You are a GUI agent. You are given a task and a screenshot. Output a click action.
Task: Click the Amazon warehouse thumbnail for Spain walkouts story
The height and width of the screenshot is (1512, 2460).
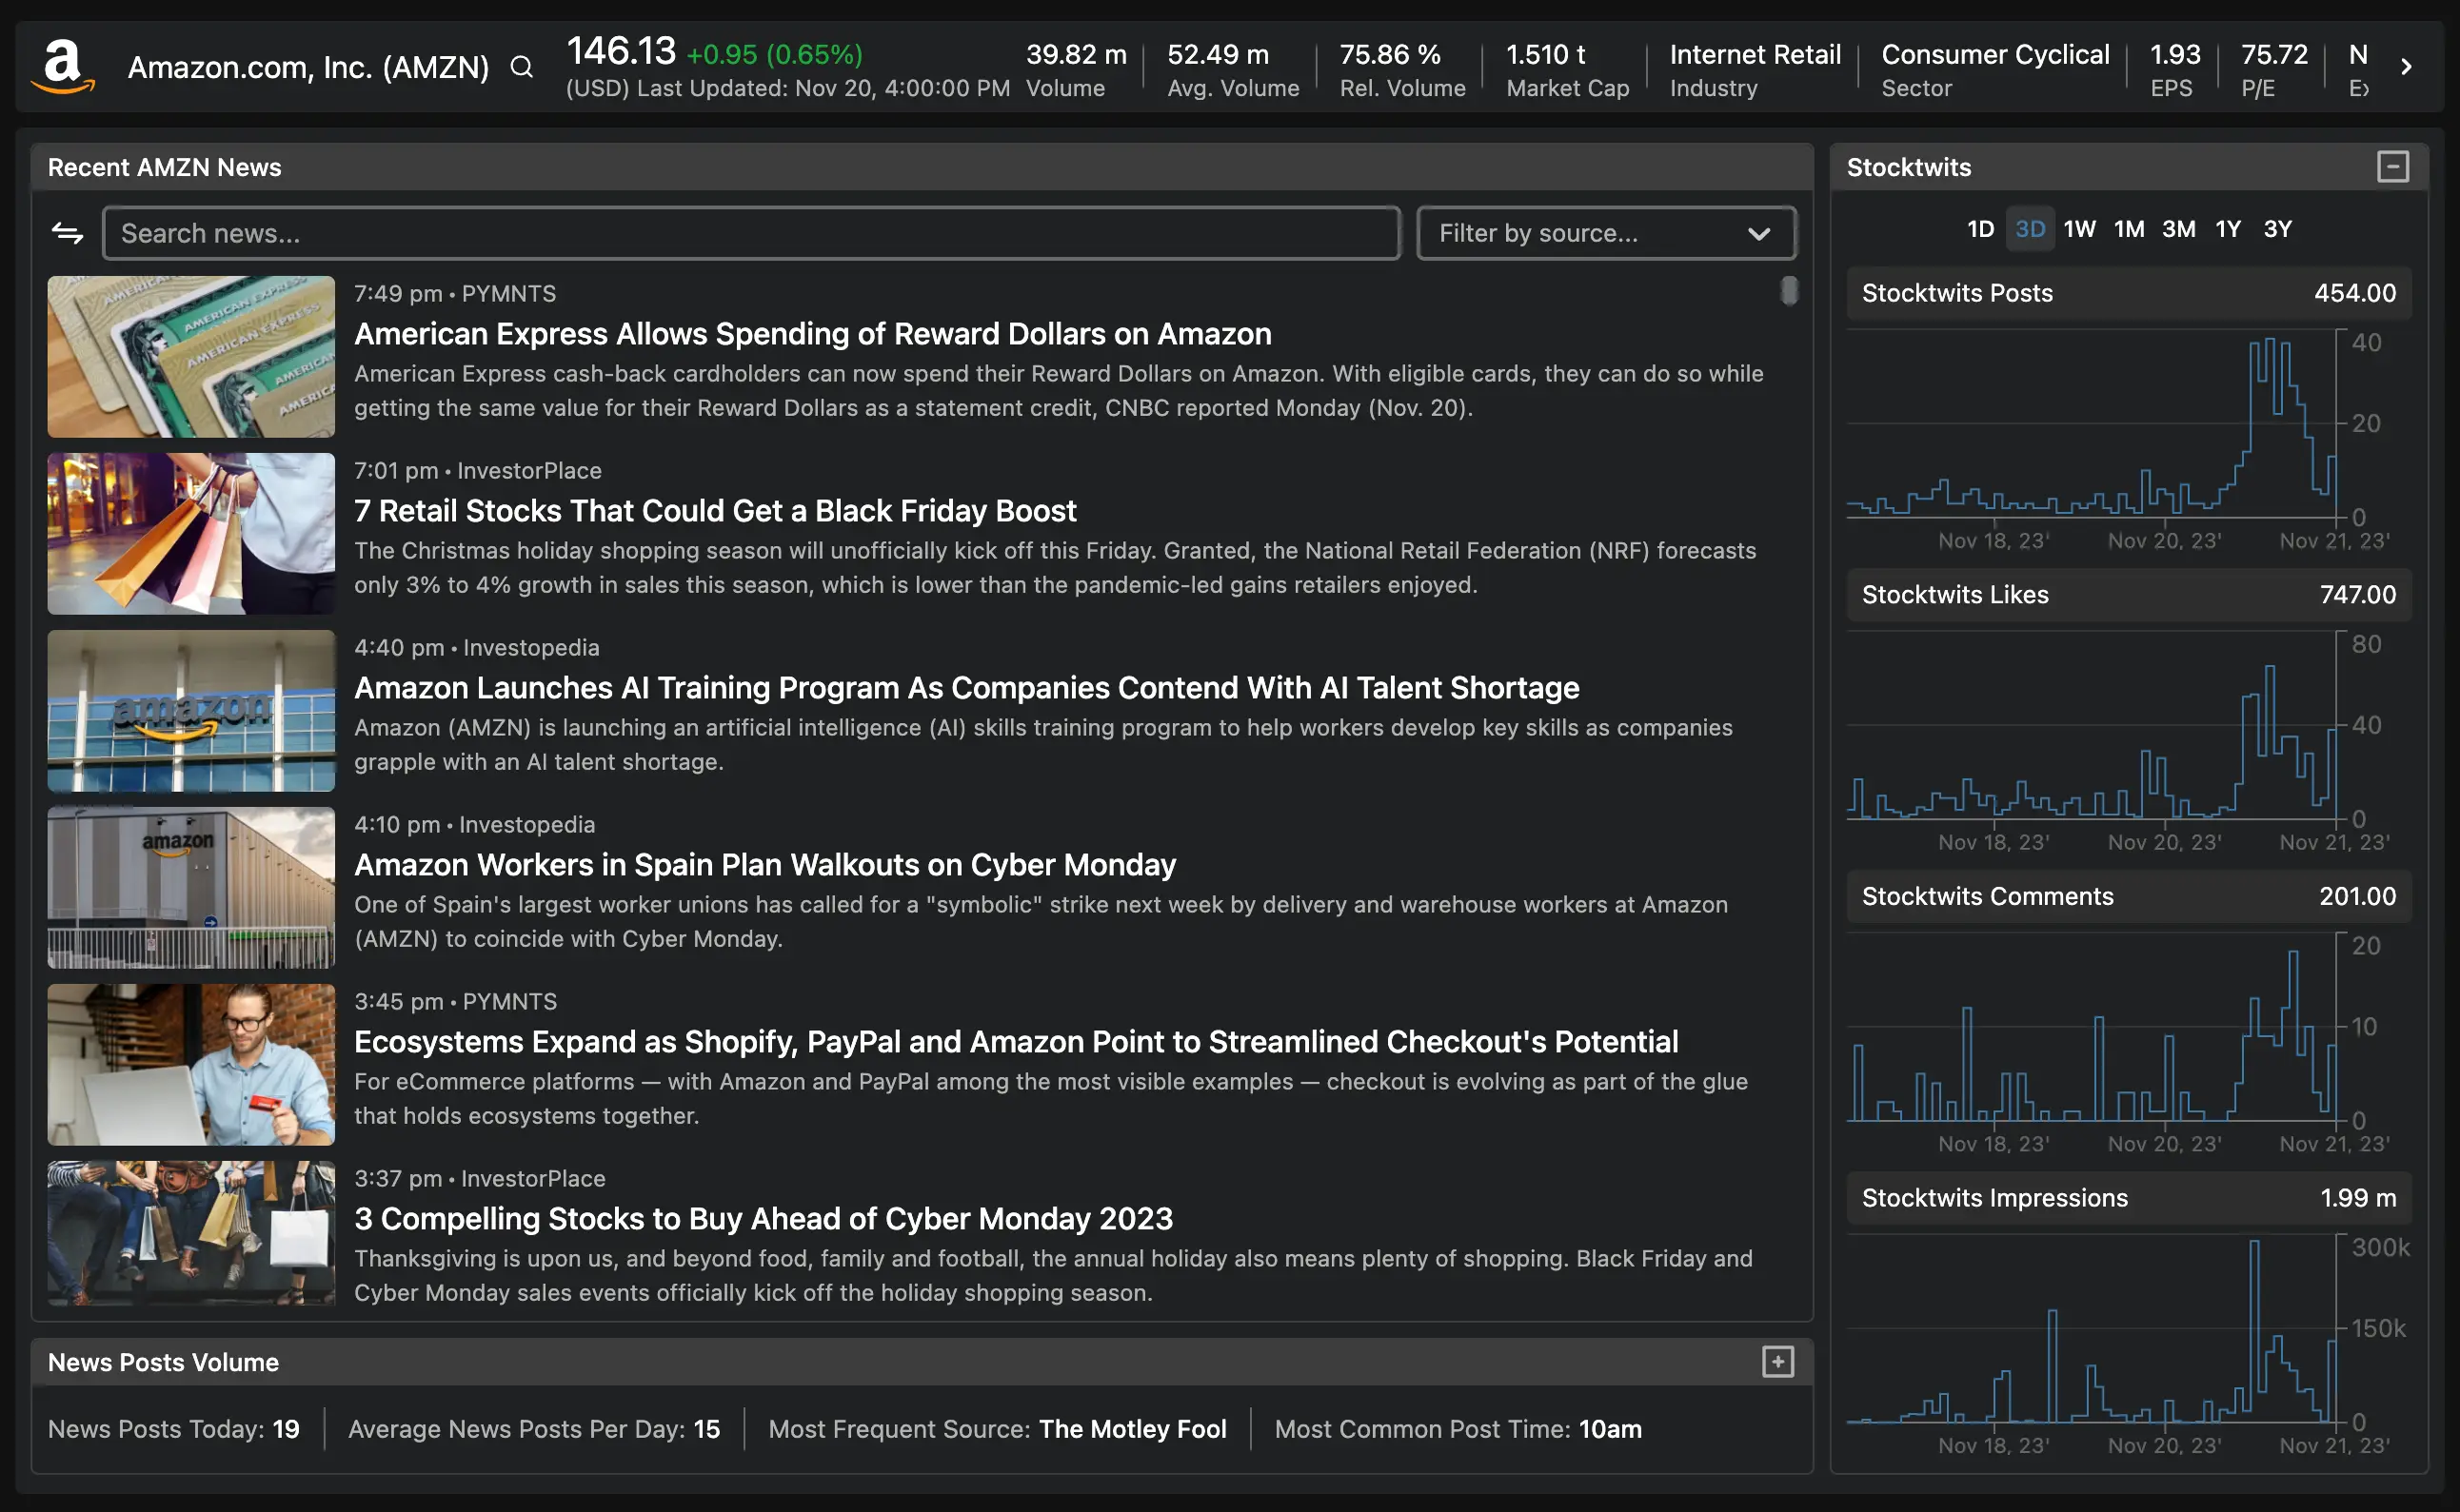(x=190, y=888)
